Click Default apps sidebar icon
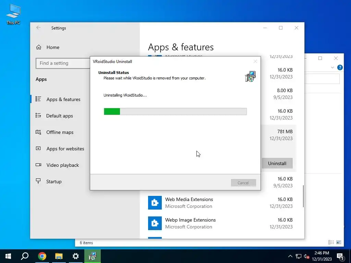 (x=38, y=115)
